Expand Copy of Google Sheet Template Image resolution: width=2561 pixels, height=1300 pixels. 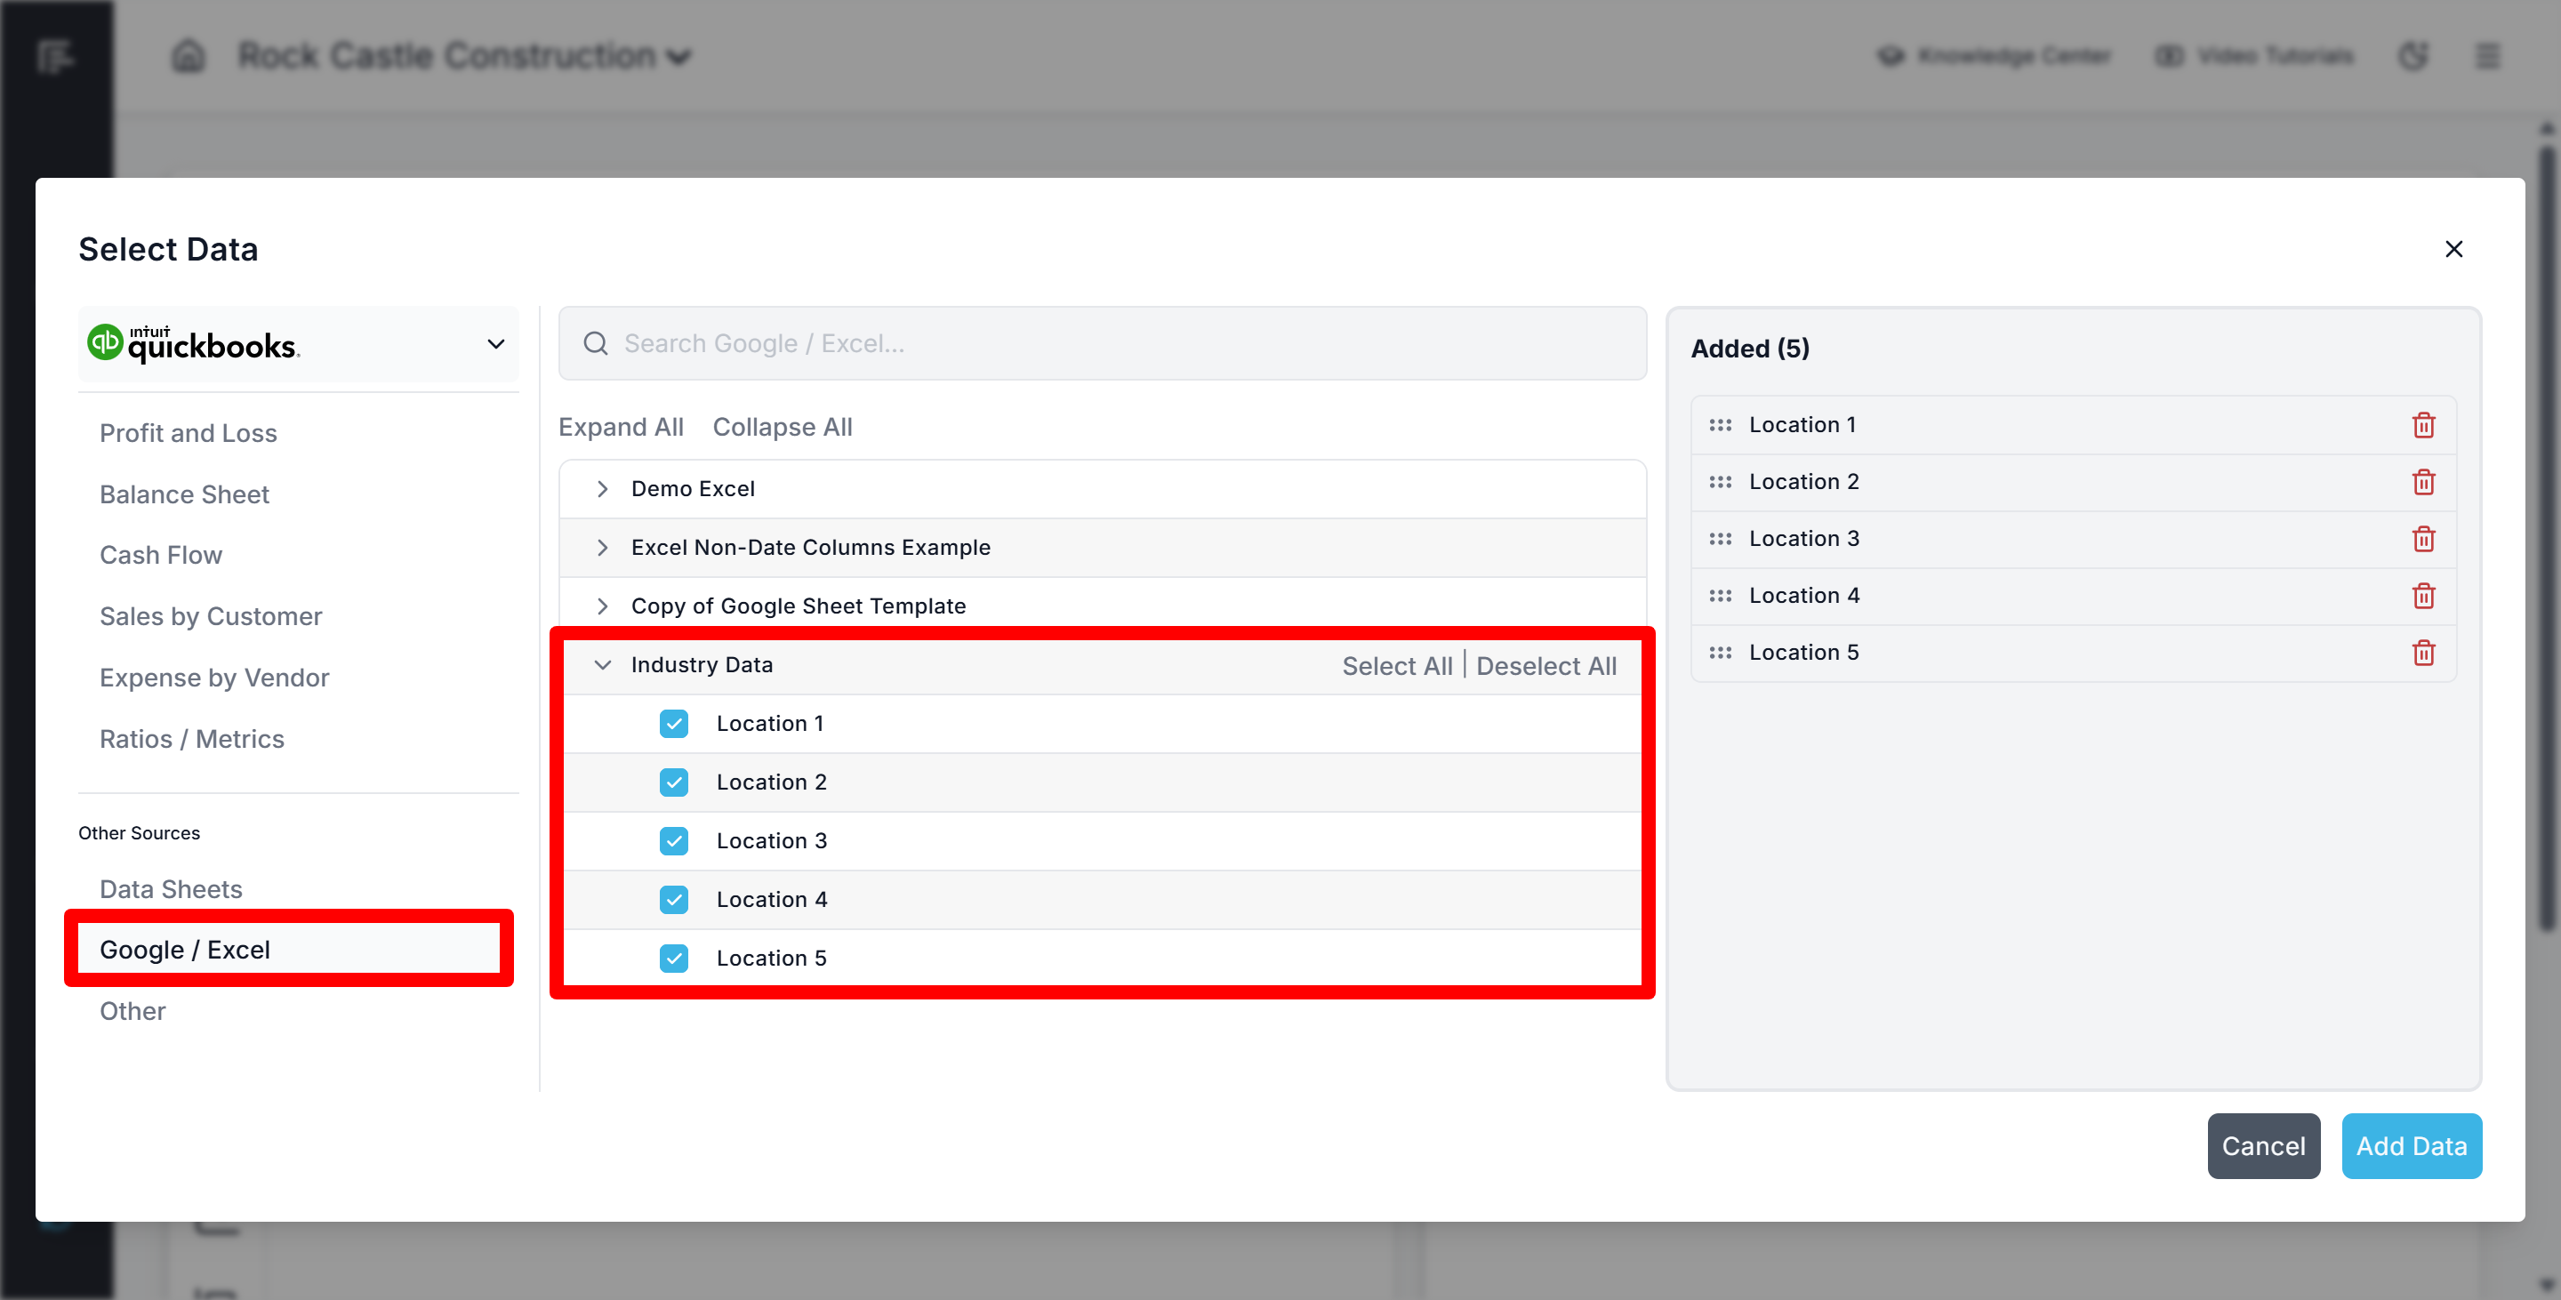pos(603,606)
